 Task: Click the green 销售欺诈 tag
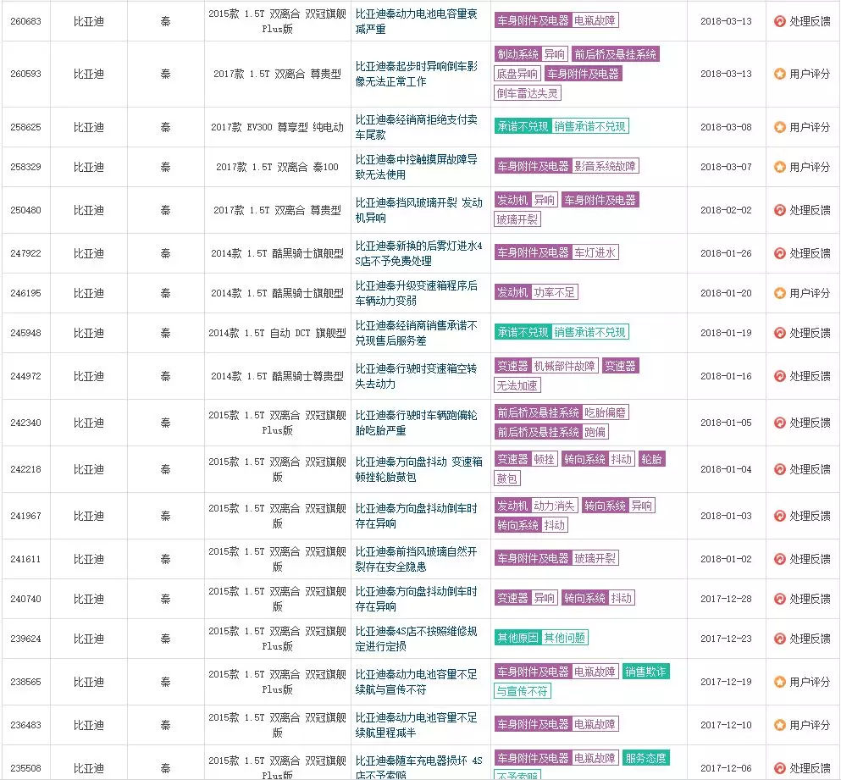coord(646,672)
